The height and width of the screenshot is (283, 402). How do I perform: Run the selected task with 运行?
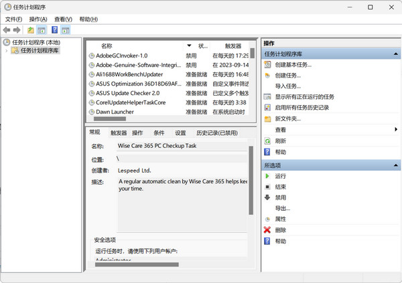click(x=280, y=176)
